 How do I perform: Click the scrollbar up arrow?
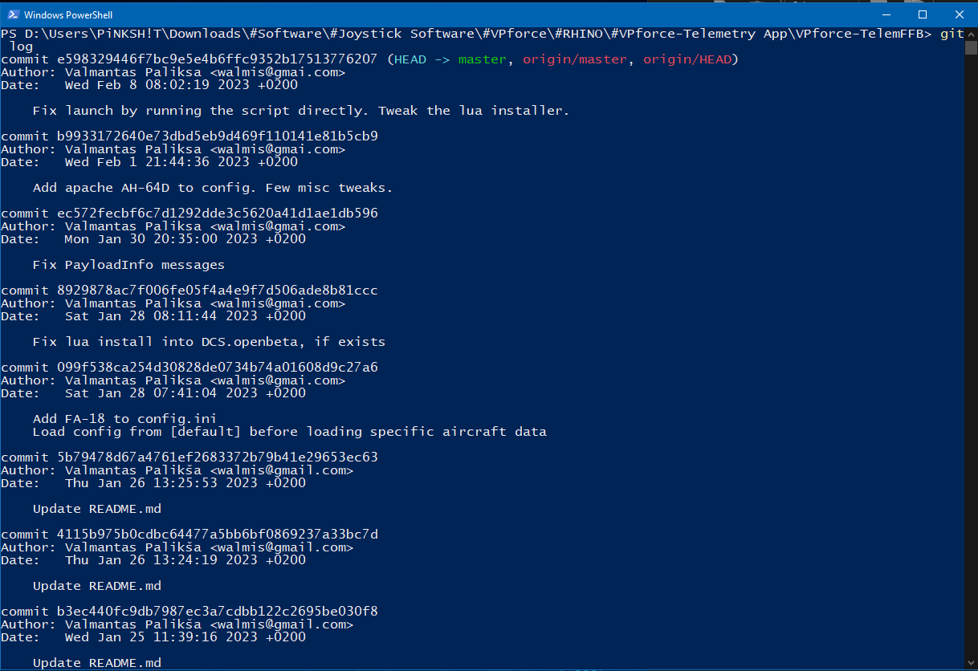coord(971,34)
